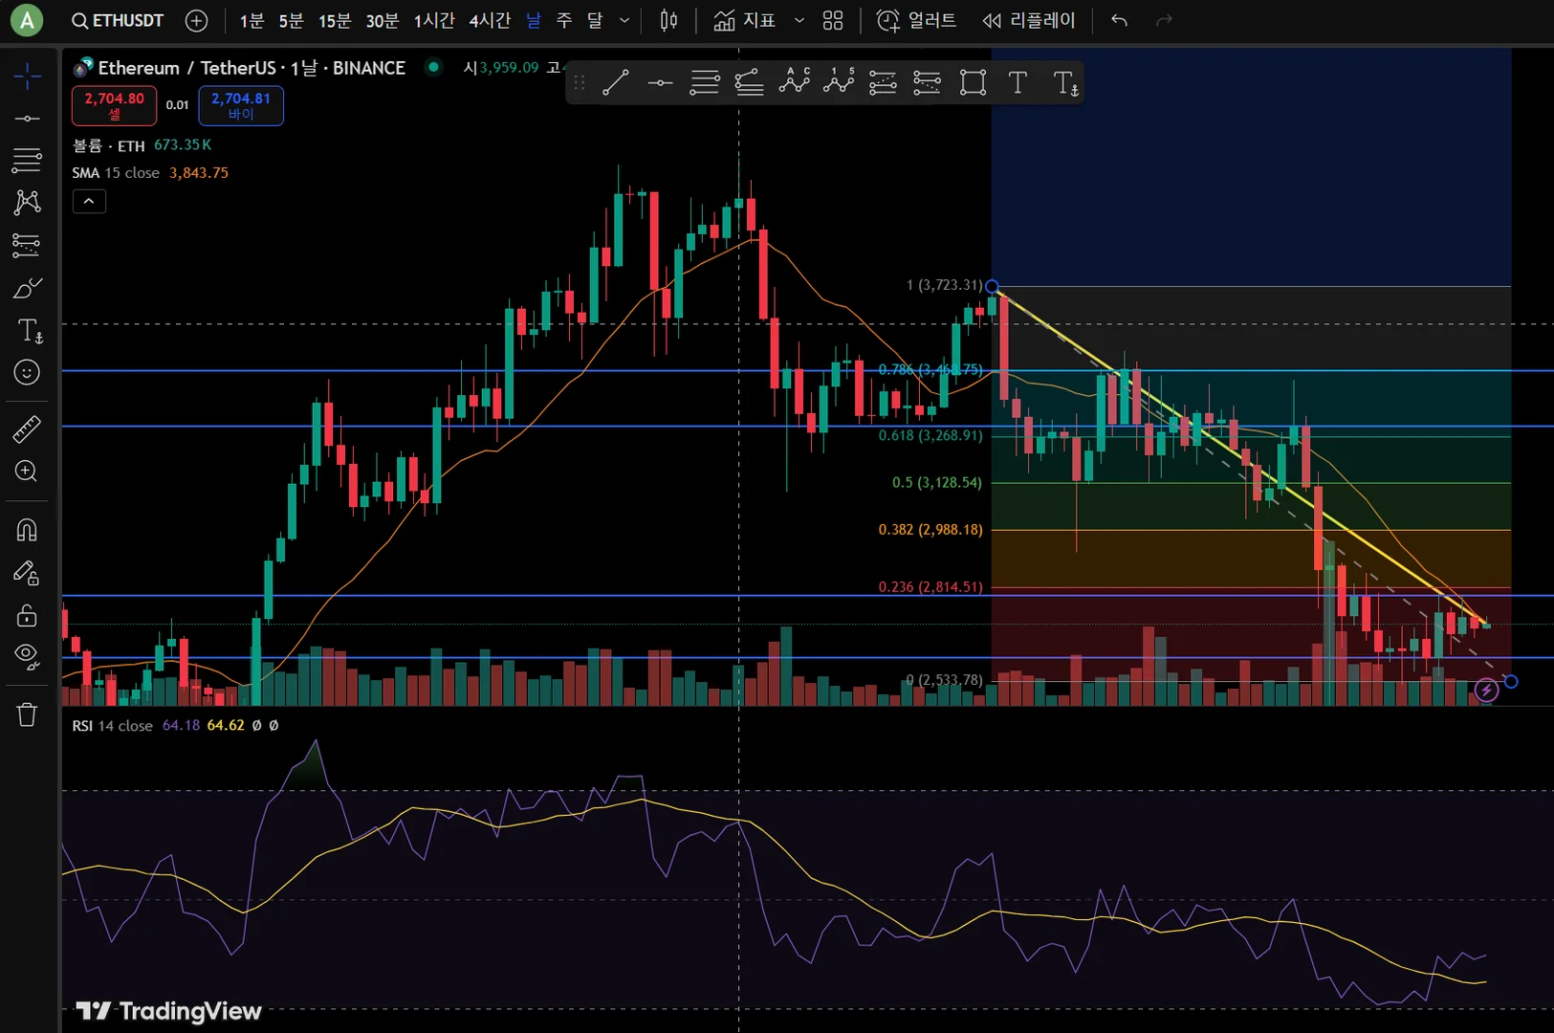Select the trend line drawing tool
This screenshot has width=1554, height=1033.
pyautogui.click(x=616, y=83)
